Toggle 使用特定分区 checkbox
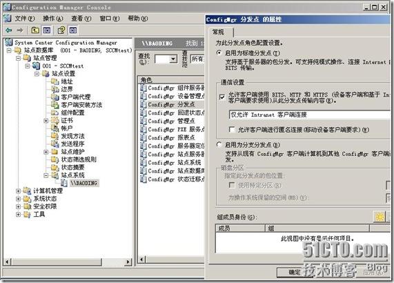The height and width of the screenshot is (283, 394). (x=232, y=185)
